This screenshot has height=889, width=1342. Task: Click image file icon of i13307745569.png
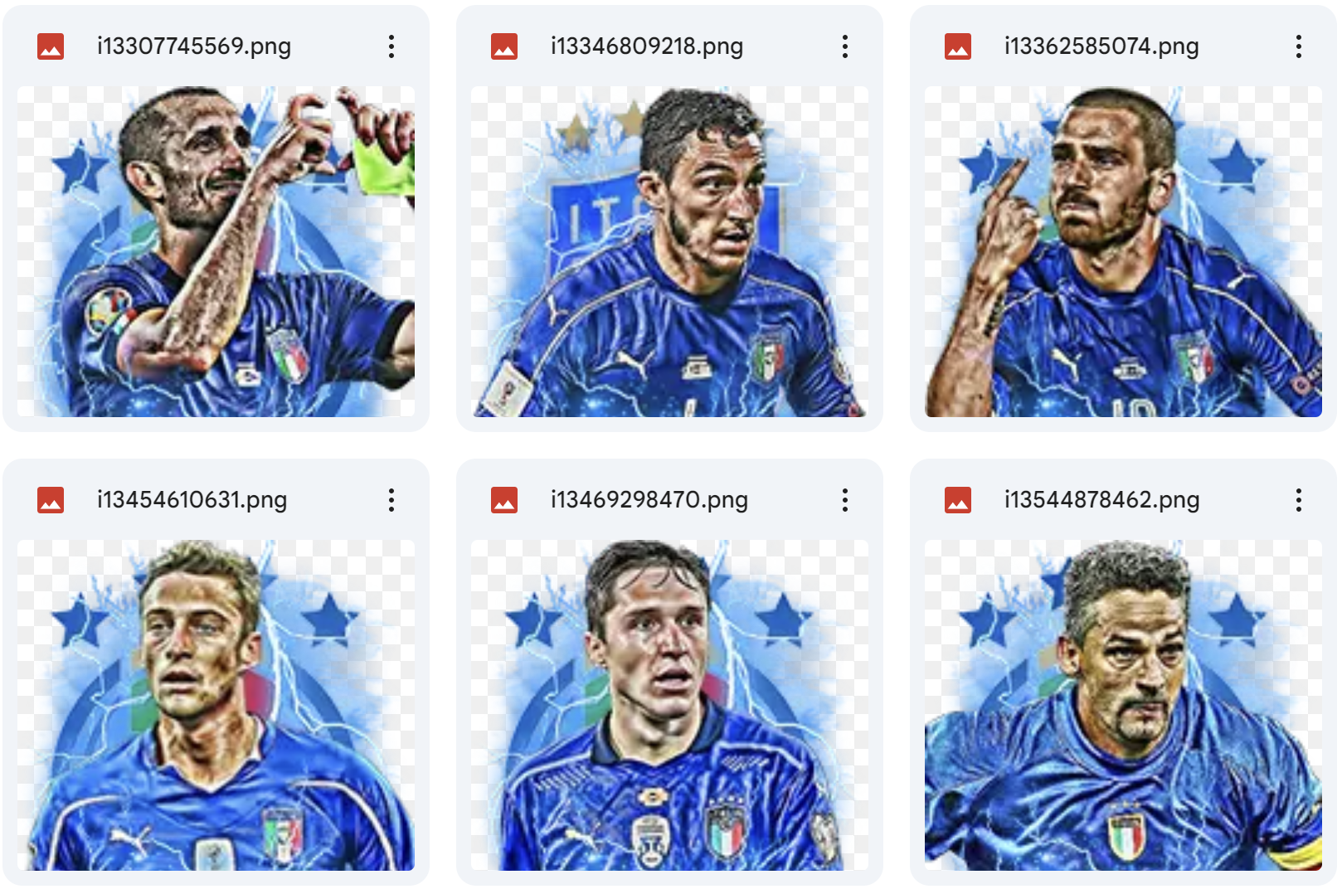click(x=51, y=46)
